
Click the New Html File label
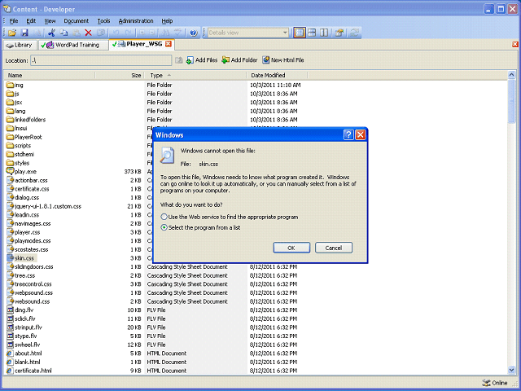(x=287, y=60)
